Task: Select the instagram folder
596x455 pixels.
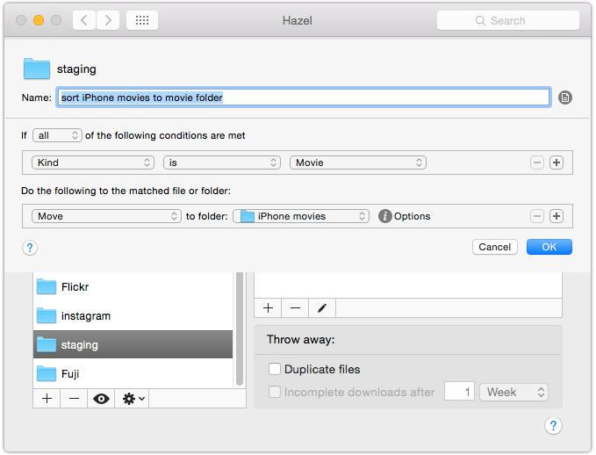Action: click(x=133, y=315)
